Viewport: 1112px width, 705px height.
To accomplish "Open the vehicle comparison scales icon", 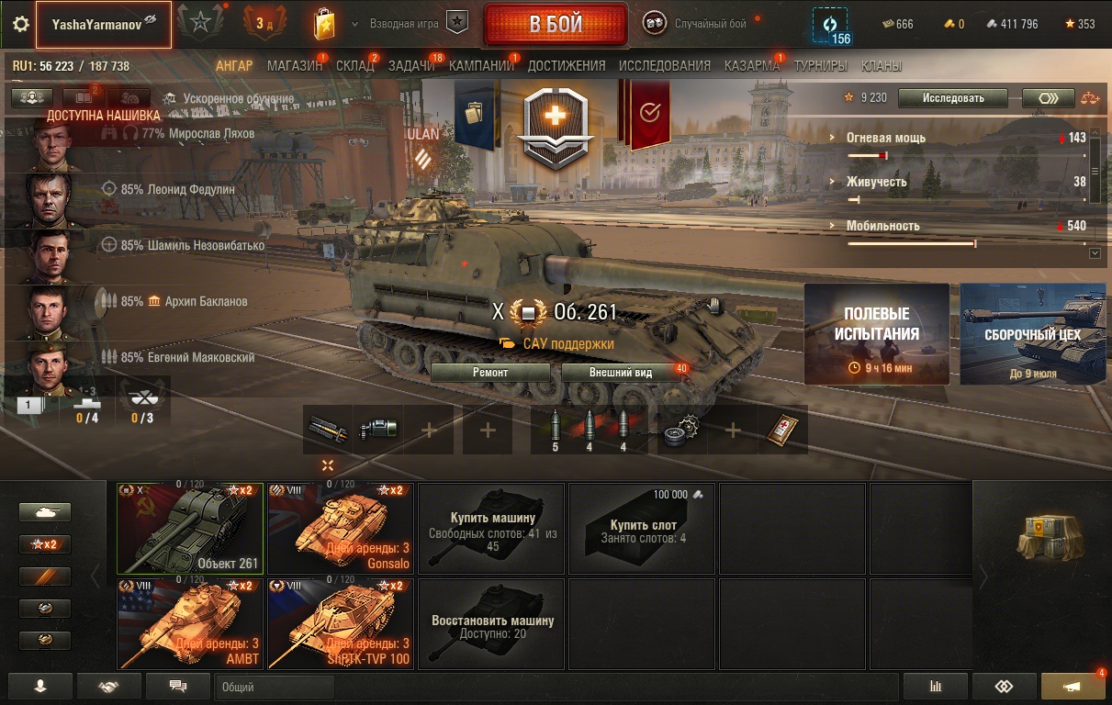I will [1090, 98].
